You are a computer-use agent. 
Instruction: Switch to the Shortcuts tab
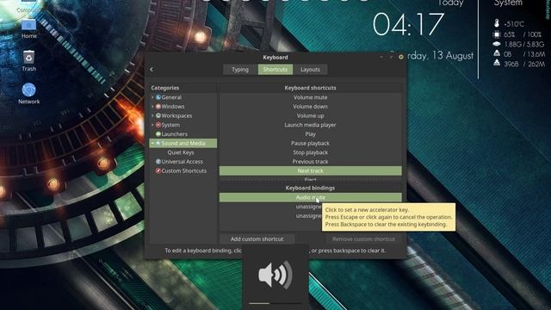tap(275, 70)
